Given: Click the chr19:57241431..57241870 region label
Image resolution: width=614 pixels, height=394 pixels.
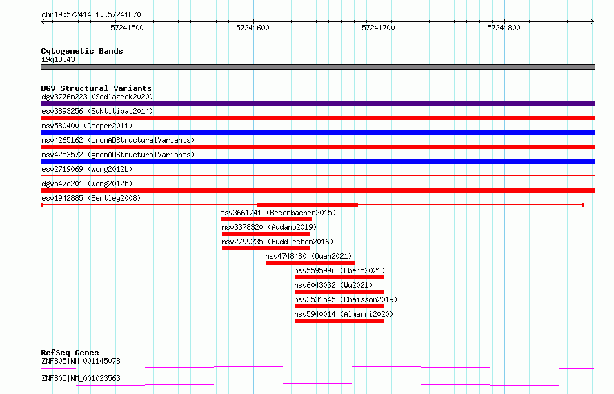Looking at the screenshot, I should coord(91,15).
